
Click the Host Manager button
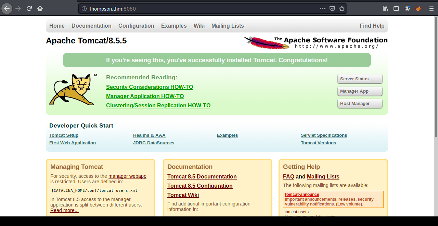[360, 104]
